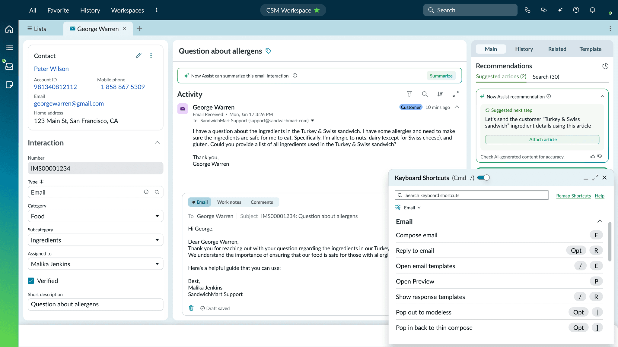Uncheck the Verified checkbox
The height and width of the screenshot is (347, 618).
31,281
